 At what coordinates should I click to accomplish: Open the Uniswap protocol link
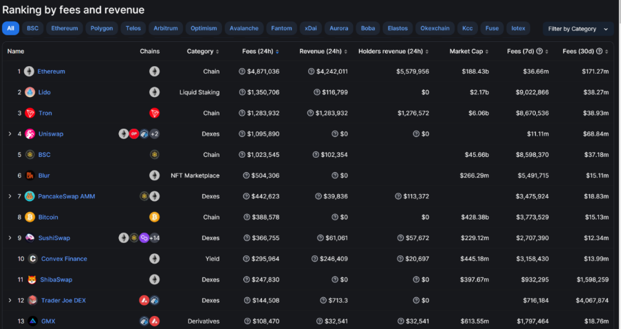pos(51,134)
